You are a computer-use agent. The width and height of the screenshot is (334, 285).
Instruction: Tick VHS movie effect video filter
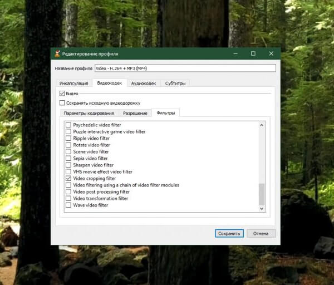click(68, 172)
